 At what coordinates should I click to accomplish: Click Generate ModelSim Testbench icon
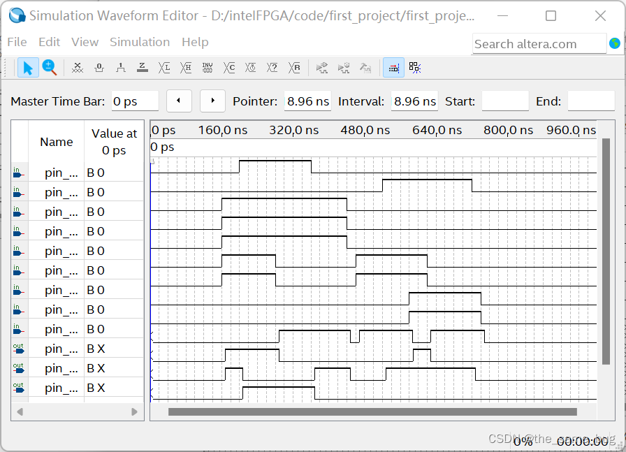click(365, 68)
